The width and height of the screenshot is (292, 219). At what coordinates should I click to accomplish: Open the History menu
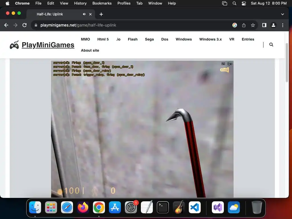click(x=80, y=3)
